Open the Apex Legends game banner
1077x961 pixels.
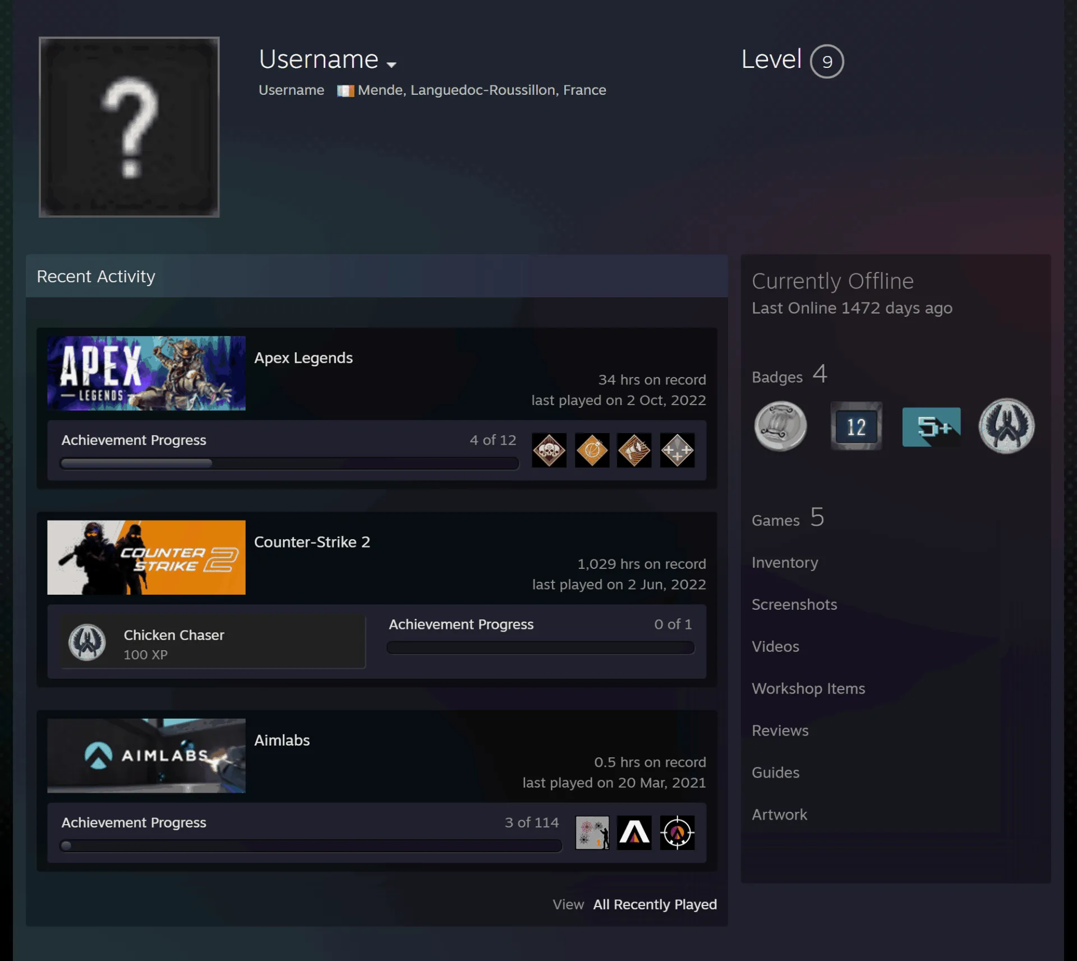146,373
